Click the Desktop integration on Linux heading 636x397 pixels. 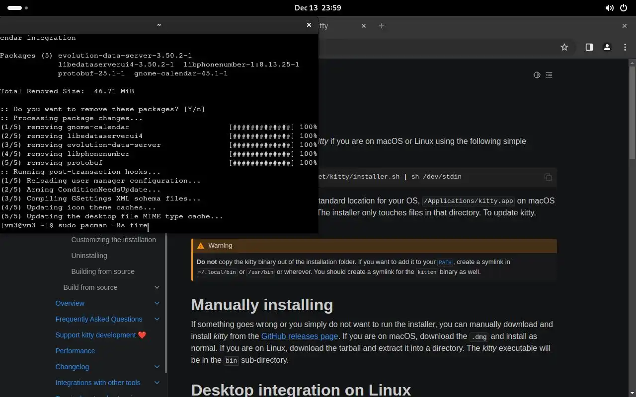pyautogui.click(x=301, y=390)
